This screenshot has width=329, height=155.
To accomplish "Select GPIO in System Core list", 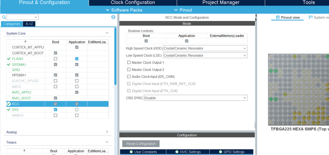I will (16, 70).
